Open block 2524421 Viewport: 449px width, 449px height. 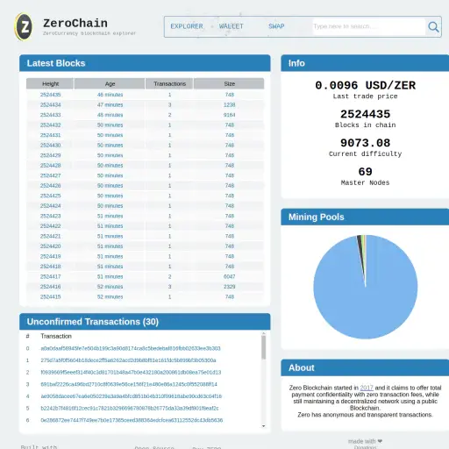coord(50,236)
